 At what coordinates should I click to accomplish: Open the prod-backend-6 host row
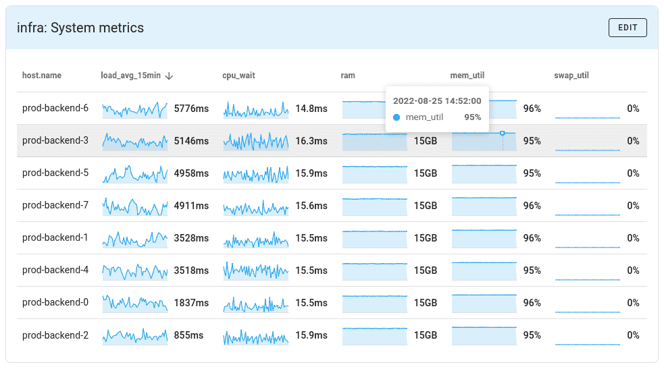[55, 109]
